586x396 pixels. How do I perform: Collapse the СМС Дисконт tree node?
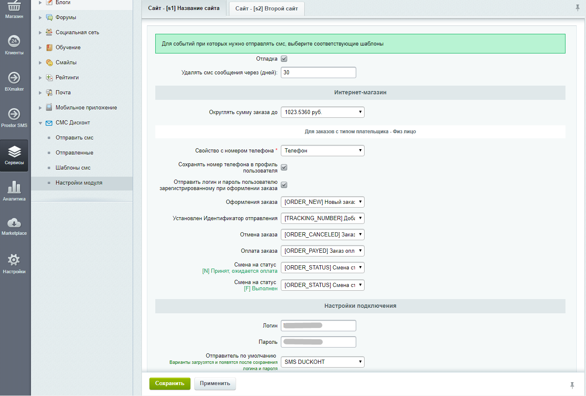pos(40,123)
